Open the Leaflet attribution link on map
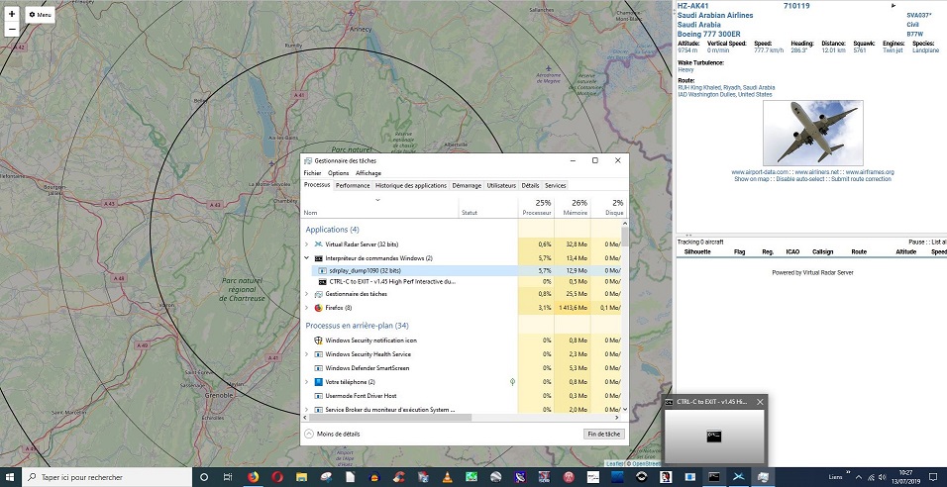 (x=615, y=463)
